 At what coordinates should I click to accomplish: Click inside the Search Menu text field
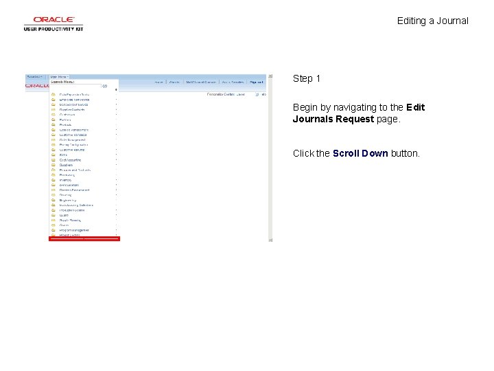[x=75, y=86]
